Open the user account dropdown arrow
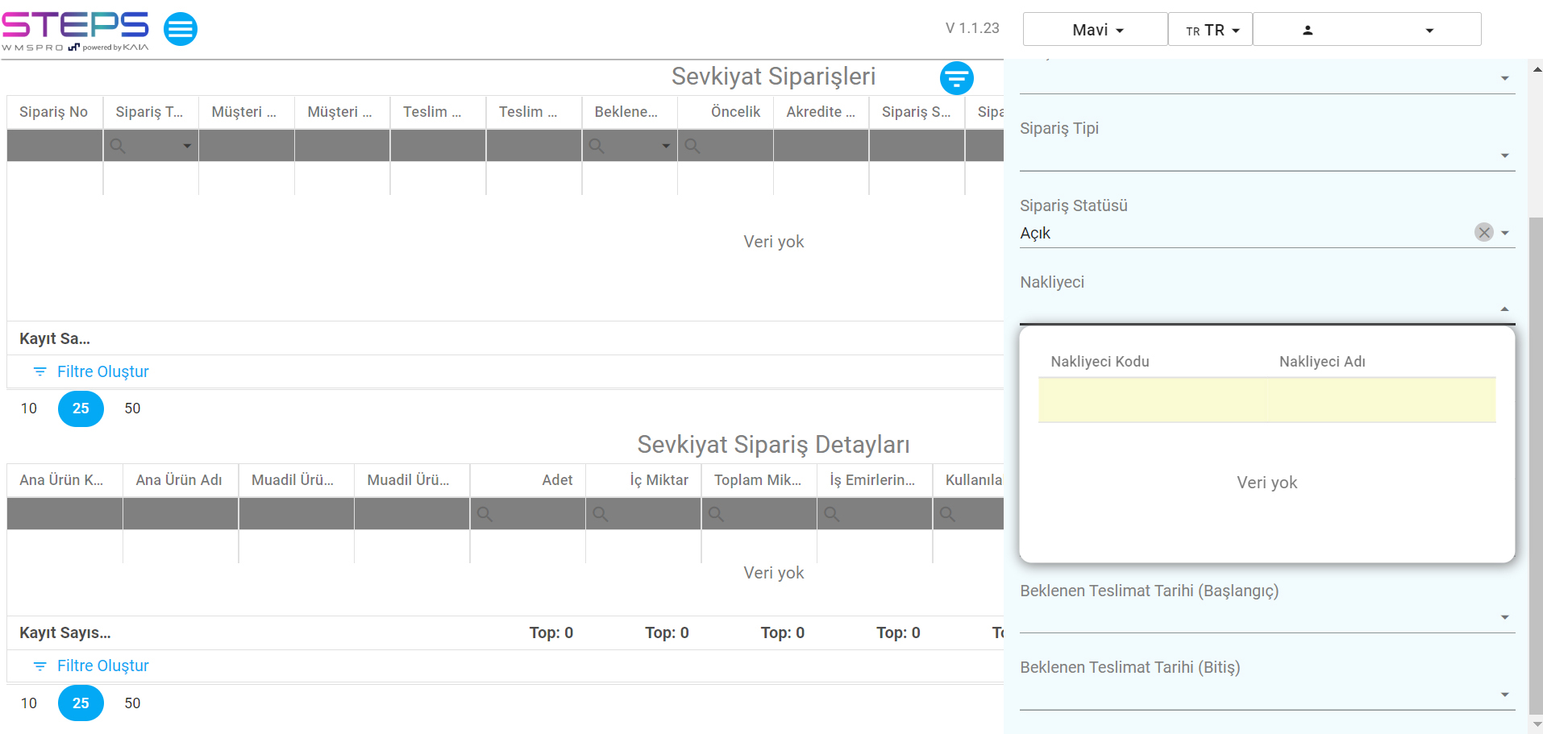 [1429, 31]
